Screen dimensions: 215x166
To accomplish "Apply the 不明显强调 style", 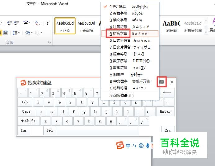I will (193, 26).
